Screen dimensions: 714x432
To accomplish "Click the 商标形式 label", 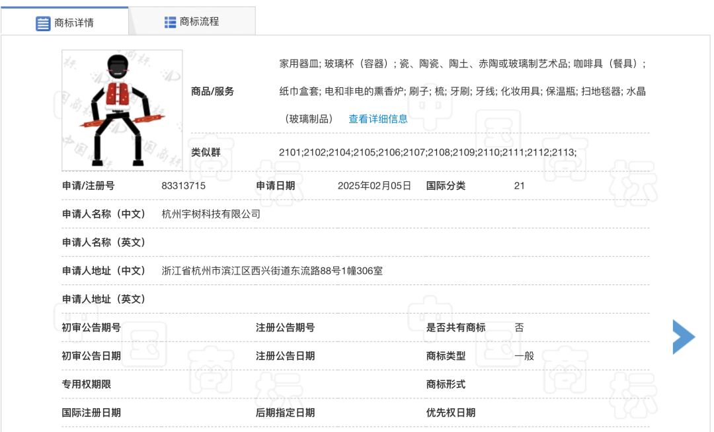I will coord(446,384).
